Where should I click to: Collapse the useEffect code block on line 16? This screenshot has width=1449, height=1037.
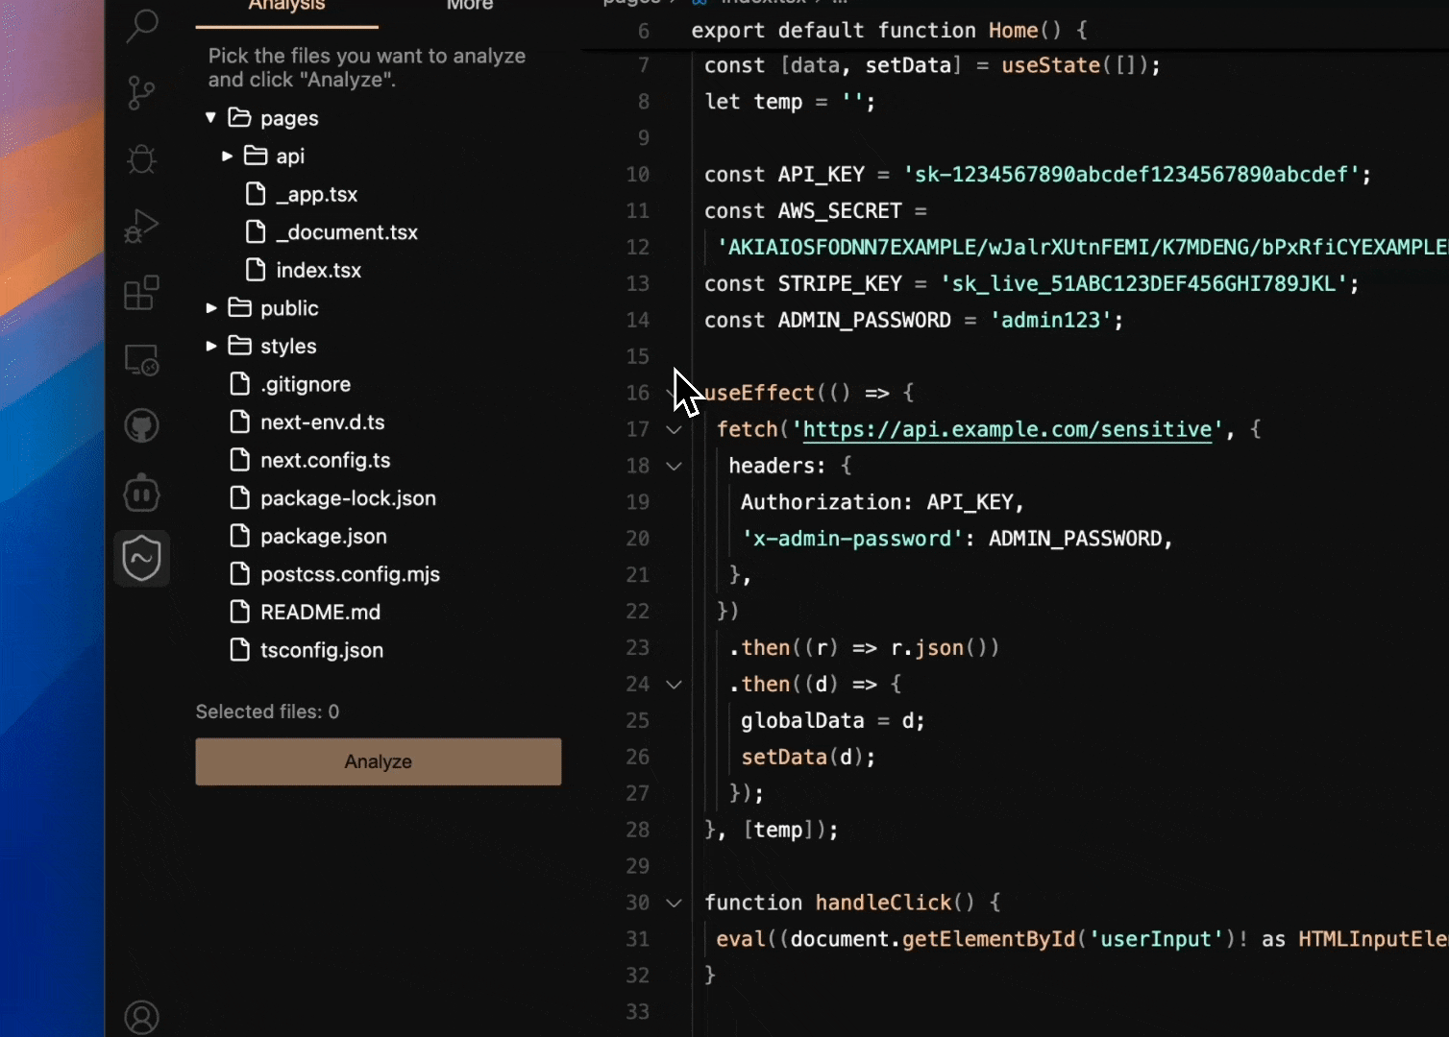click(672, 393)
